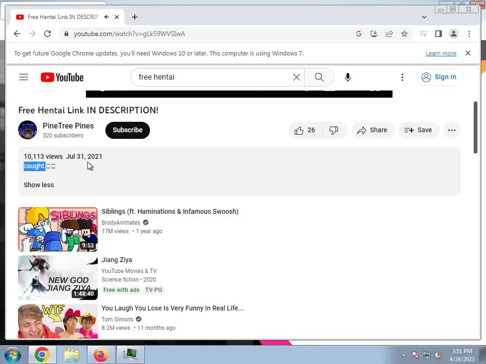Switch to Chrome in the taskbar
Image resolution: width=486 pixels, height=364 pixels.
(42, 355)
